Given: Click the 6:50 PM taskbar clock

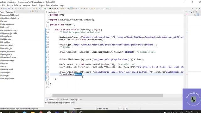Looking at the screenshot, I should (x=190, y=112).
